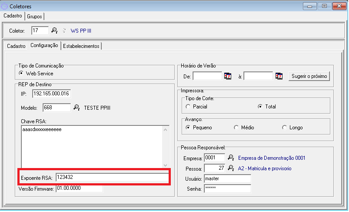Viewport: 349px width, 212px height.
Task: Click the Pessoa lookup magnifier icon
Action: pos(231,168)
